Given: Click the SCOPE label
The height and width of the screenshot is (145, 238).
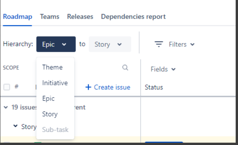Looking at the screenshot, I should [x=11, y=68].
